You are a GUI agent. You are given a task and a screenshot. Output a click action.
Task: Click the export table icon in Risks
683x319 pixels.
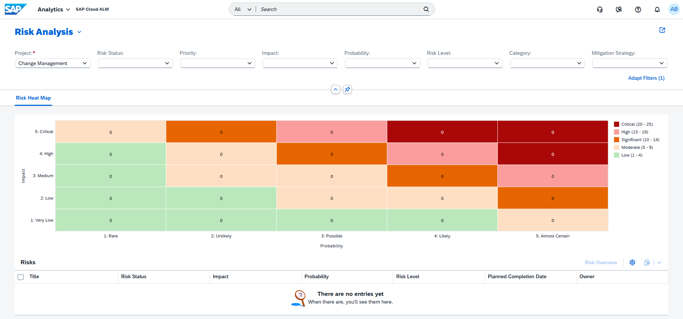click(x=647, y=262)
